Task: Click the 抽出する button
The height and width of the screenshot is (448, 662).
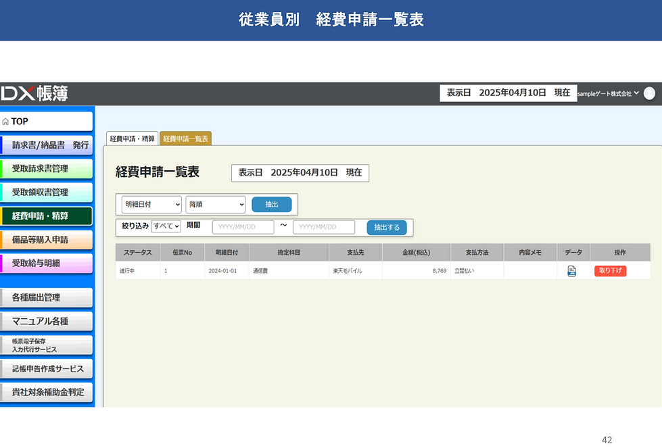Action: click(387, 227)
